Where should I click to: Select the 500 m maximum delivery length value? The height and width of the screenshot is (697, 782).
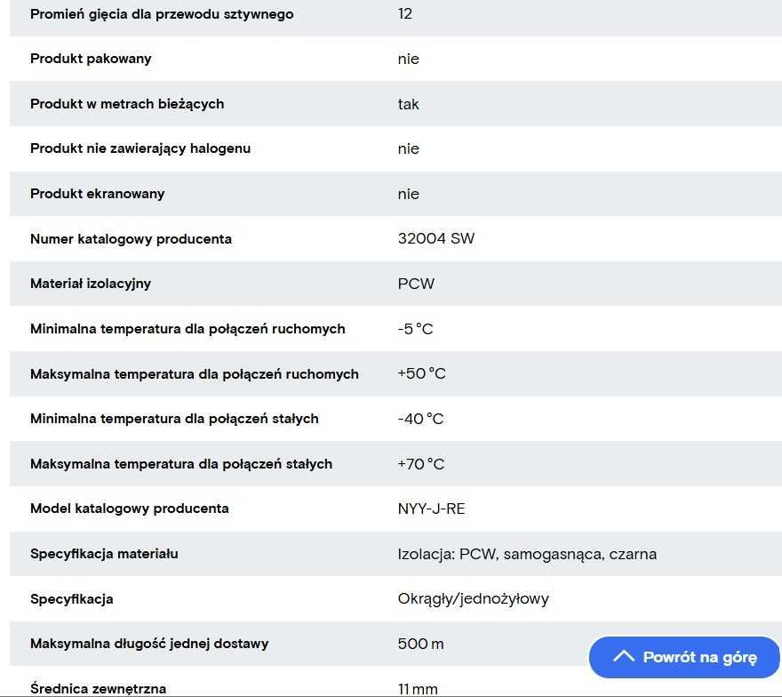pyautogui.click(x=420, y=644)
